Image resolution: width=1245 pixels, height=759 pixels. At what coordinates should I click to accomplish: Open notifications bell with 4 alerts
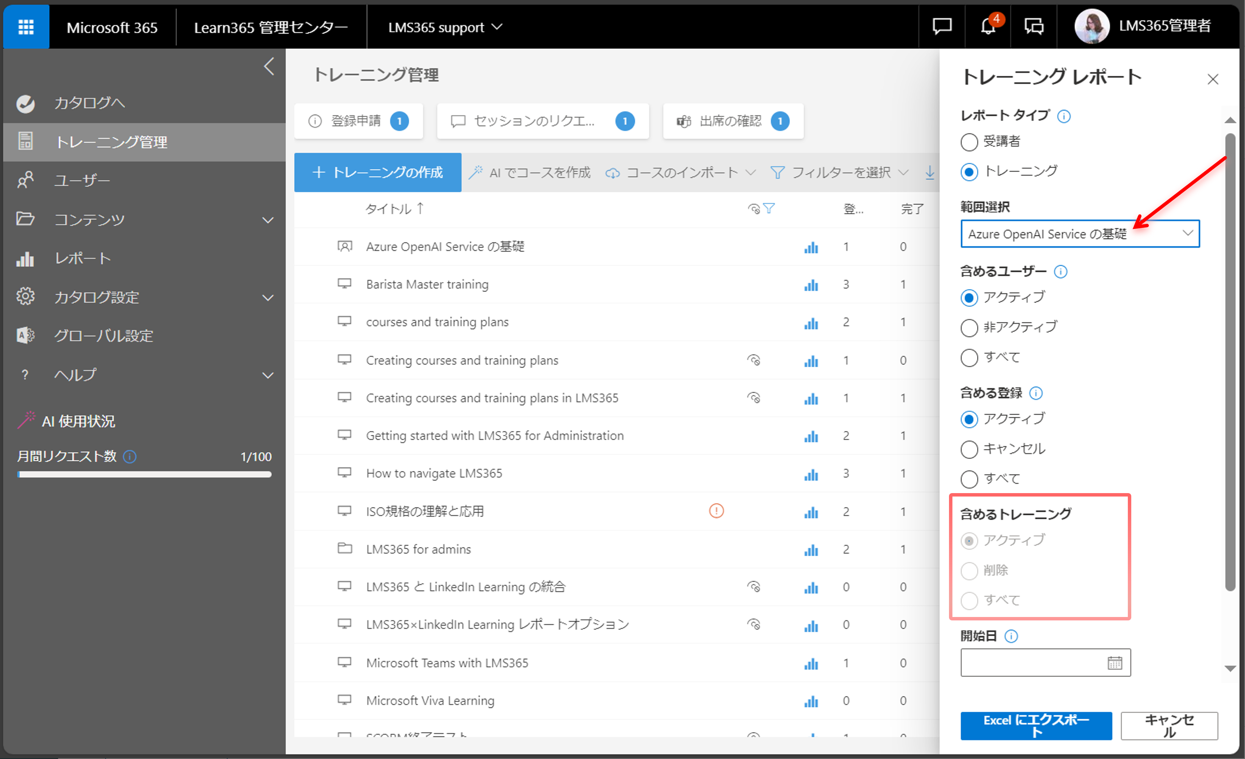pos(988,26)
